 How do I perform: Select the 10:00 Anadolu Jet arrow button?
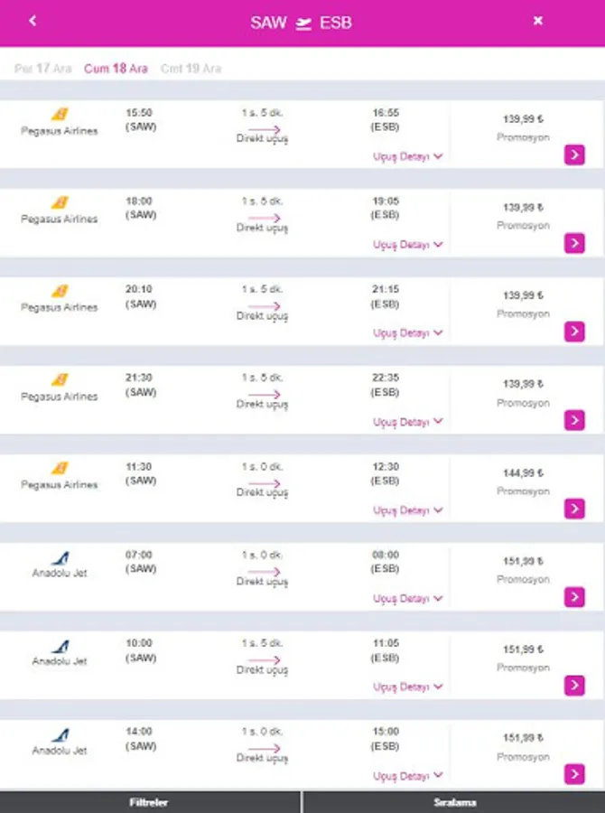(574, 686)
